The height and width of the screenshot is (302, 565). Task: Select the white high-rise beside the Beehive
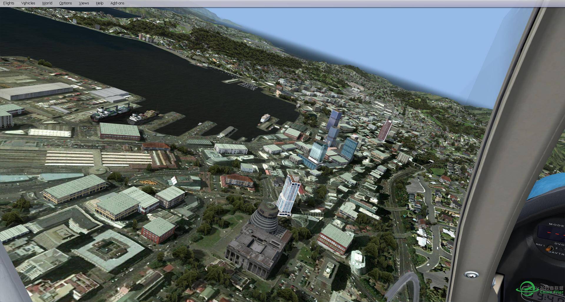pos(289,194)
